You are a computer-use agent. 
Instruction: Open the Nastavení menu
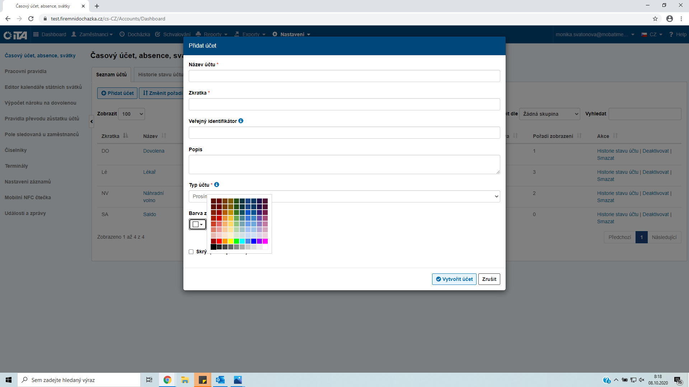point(291,34)
